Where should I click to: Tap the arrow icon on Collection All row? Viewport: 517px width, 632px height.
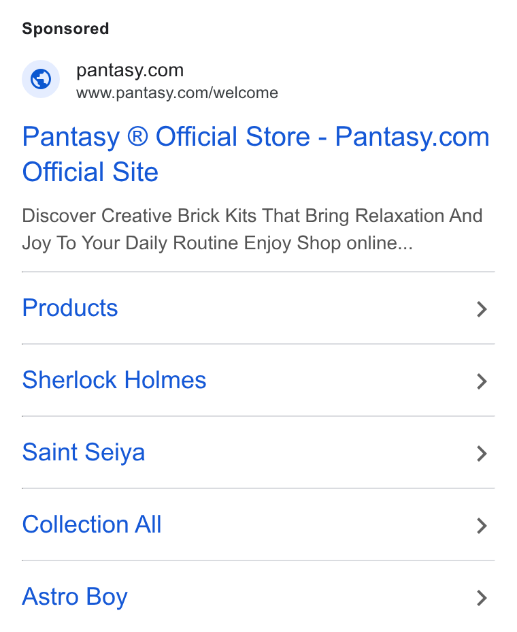click(x=482, y=526)
